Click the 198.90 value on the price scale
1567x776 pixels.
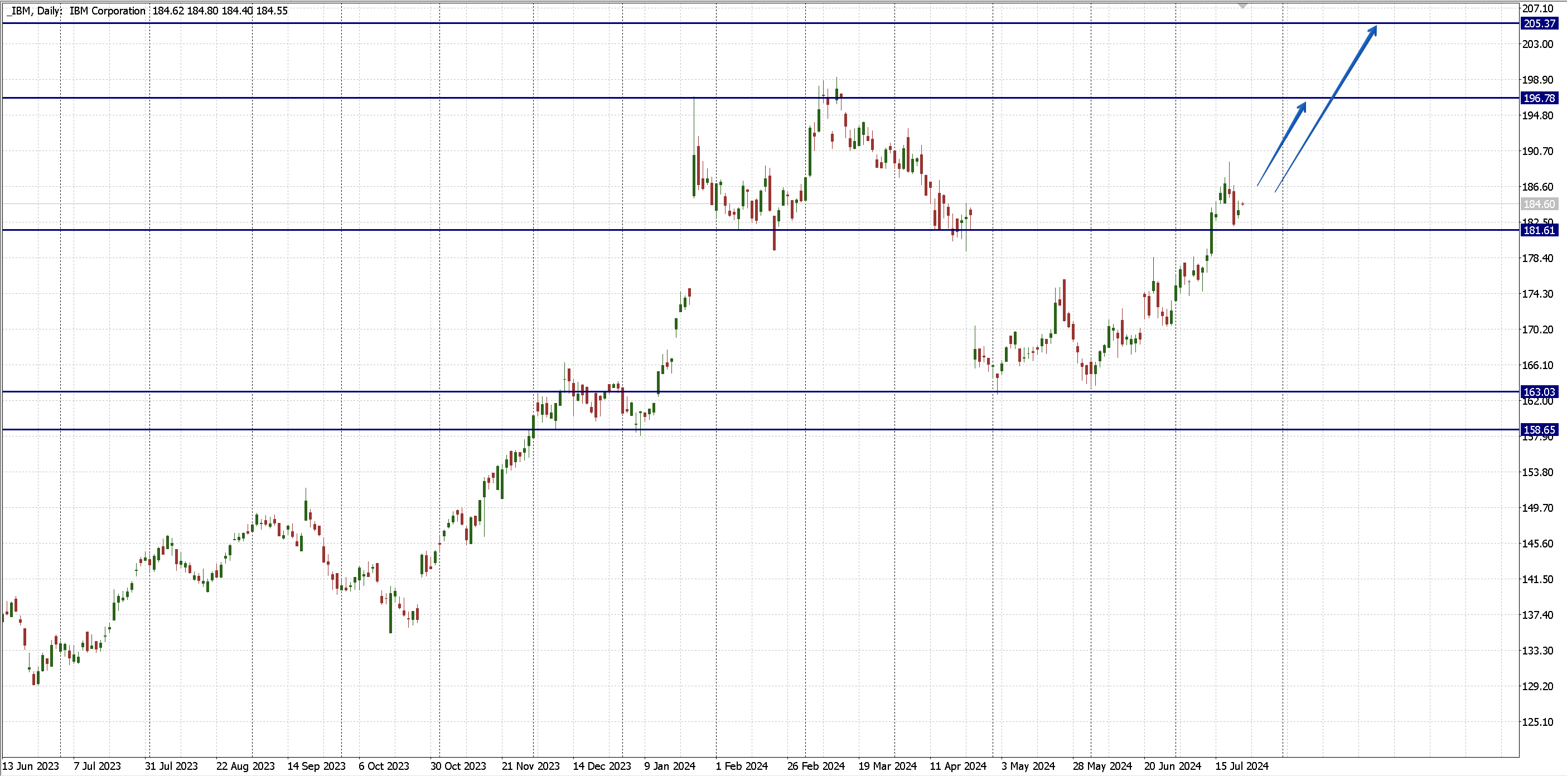1538,80
